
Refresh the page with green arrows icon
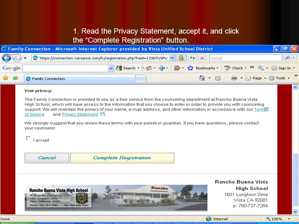click(192, 58)
